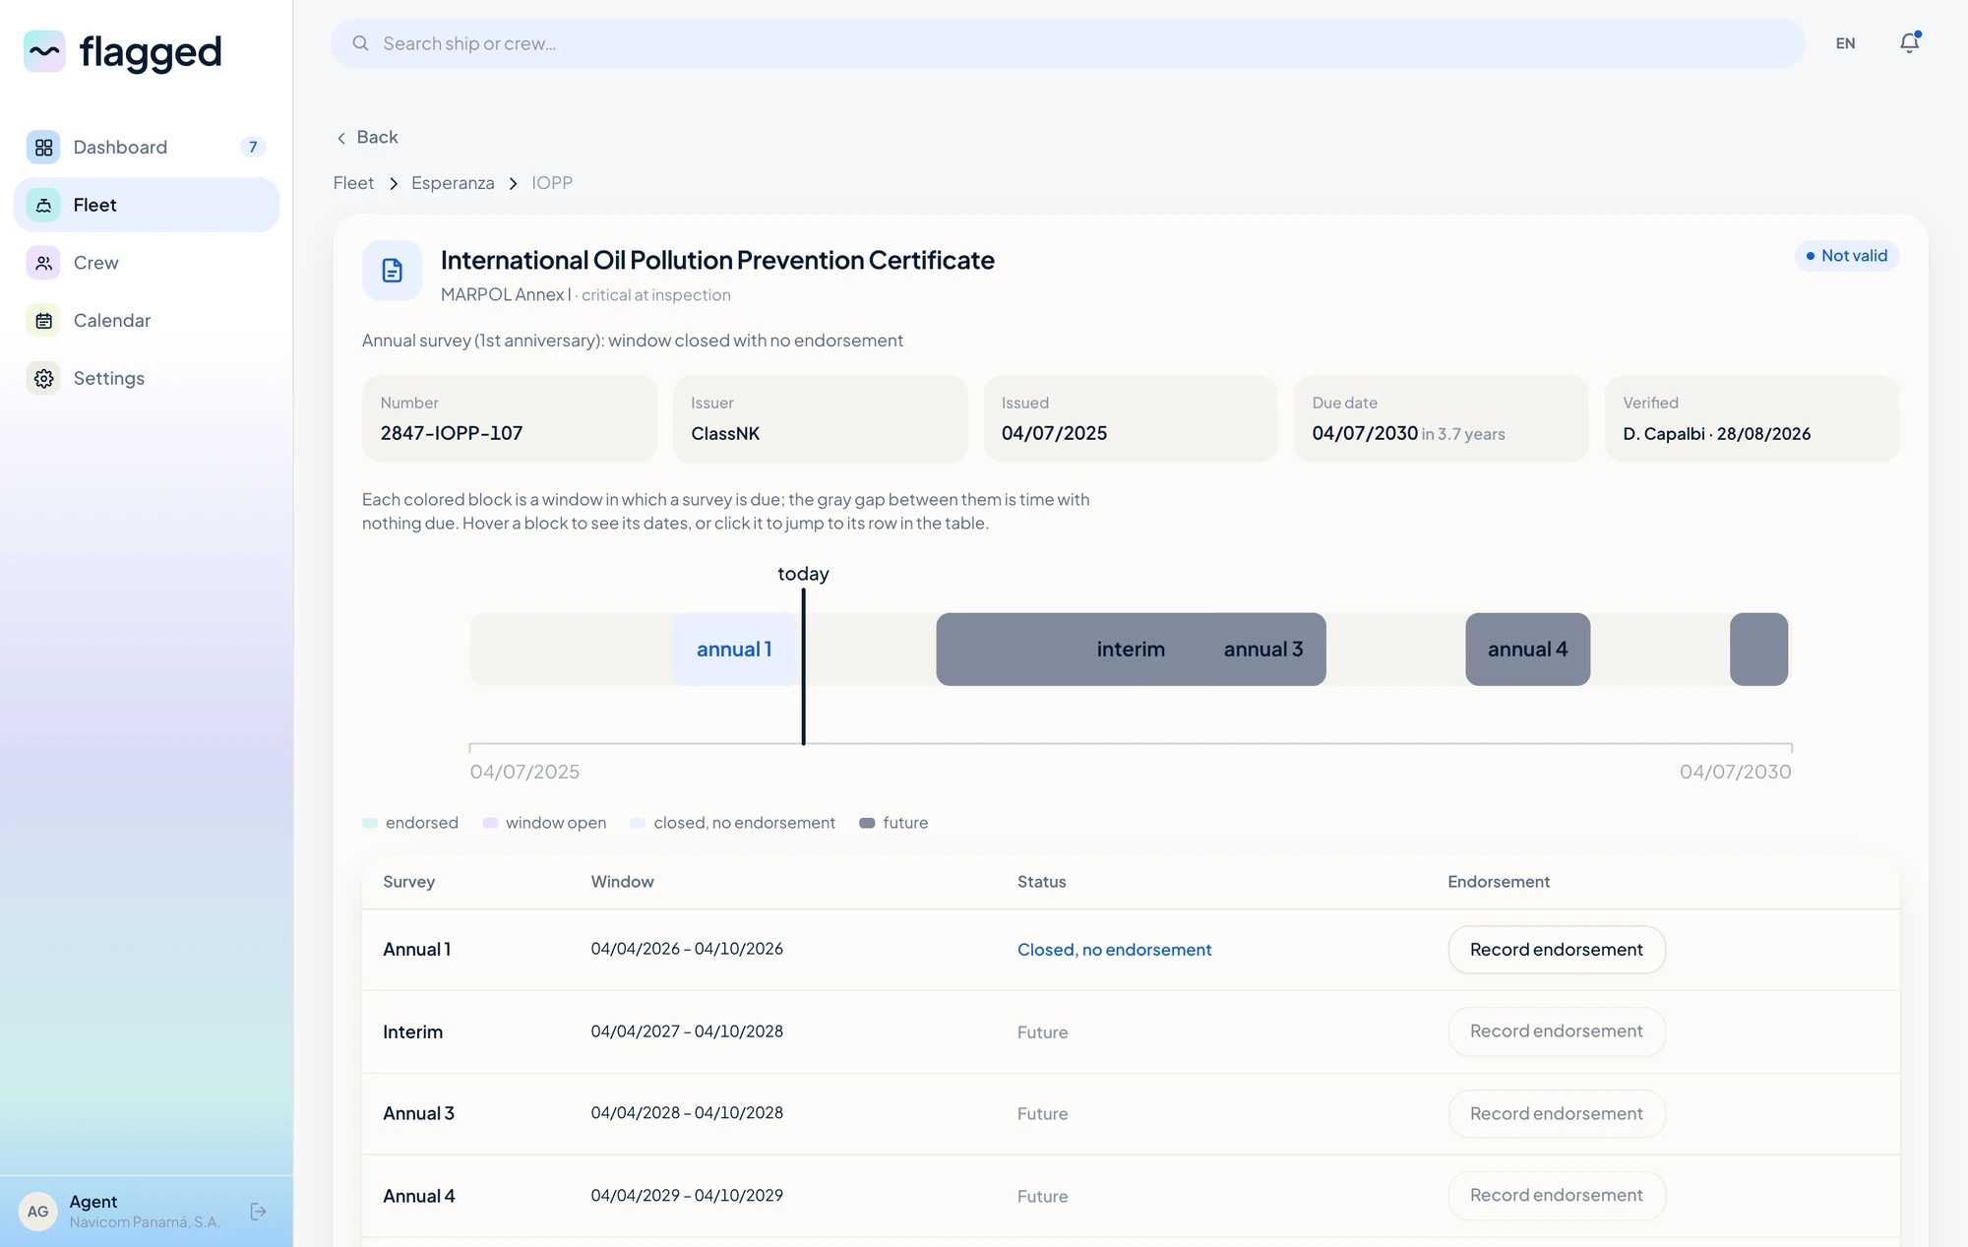Go to Fleet breadcrumb link

tap(353, 183)
